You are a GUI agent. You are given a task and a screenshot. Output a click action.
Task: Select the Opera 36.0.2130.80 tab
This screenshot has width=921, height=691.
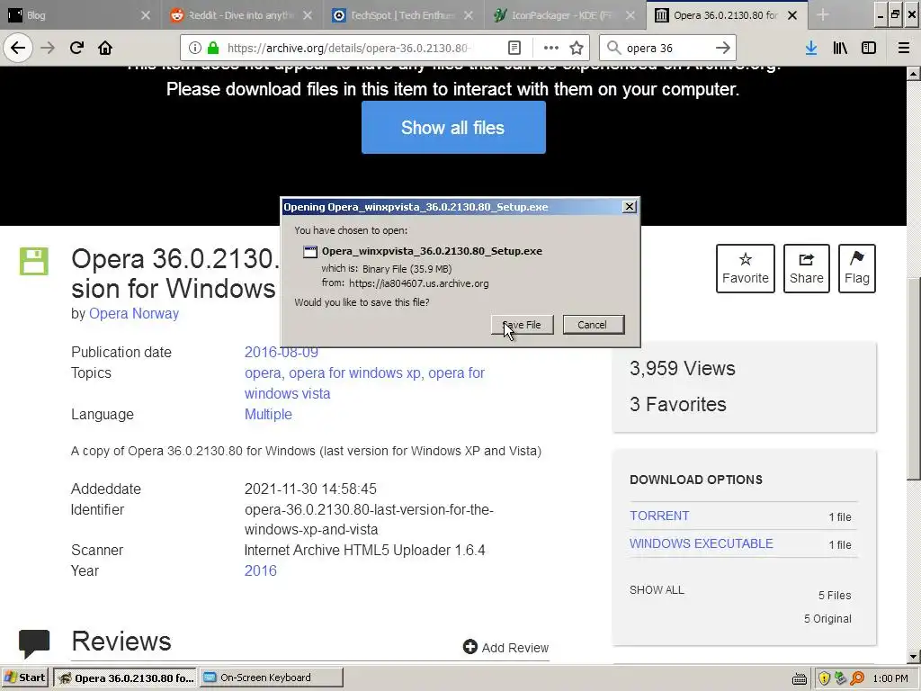point(727,15)
